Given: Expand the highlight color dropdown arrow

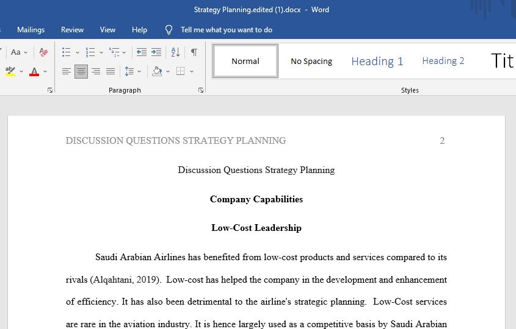Looking at the screenshot, I should pos(21,71).
